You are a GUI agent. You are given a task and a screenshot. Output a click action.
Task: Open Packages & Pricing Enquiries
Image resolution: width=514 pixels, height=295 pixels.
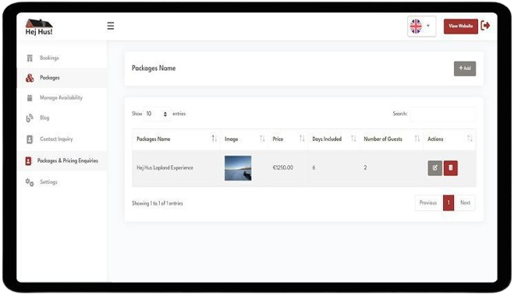pos(68,160)
